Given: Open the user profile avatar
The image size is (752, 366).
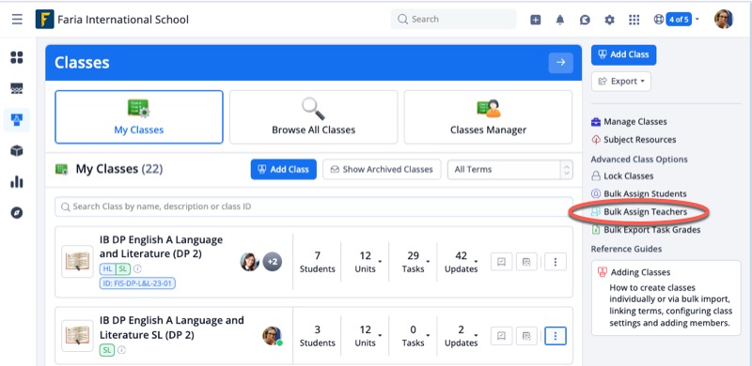Looking at the screenshot, I should tap(723, 19).
